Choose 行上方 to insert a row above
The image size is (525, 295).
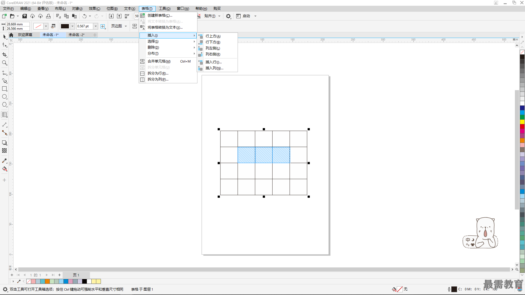[217, 36]
